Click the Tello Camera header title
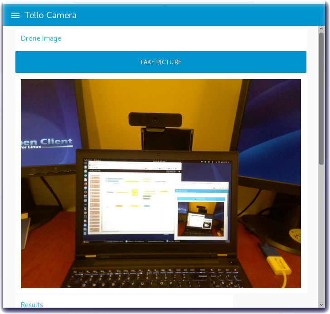The image size is (330, 314). tap(50, 15)
